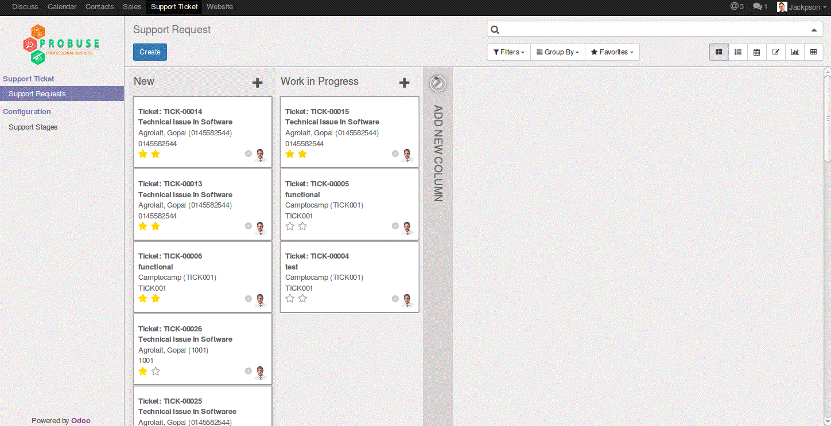831x426 pixels.
Task: Open the Favorites dropdown
Action: click(612, 52)
